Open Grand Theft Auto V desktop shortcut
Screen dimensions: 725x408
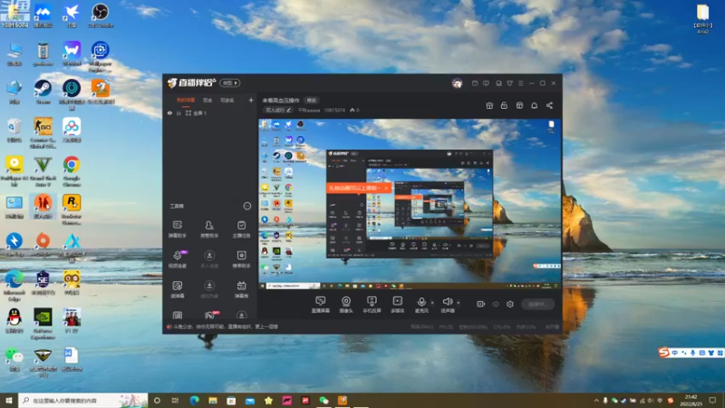pyautogui.click(x=43, y=171)
